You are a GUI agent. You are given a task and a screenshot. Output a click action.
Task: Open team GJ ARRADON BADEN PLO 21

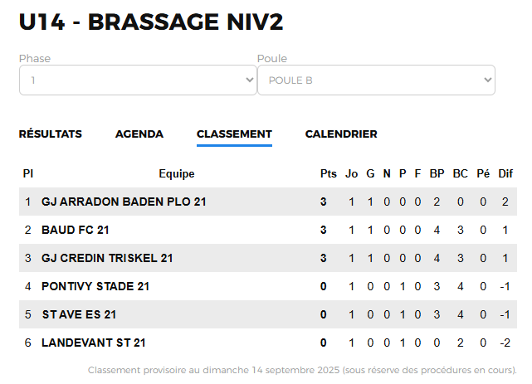point(124,202)
